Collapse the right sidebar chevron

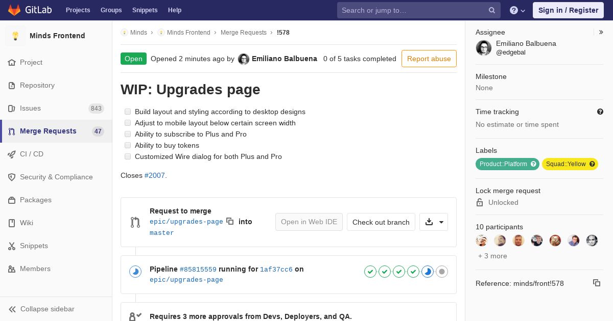tap(601, 32)
